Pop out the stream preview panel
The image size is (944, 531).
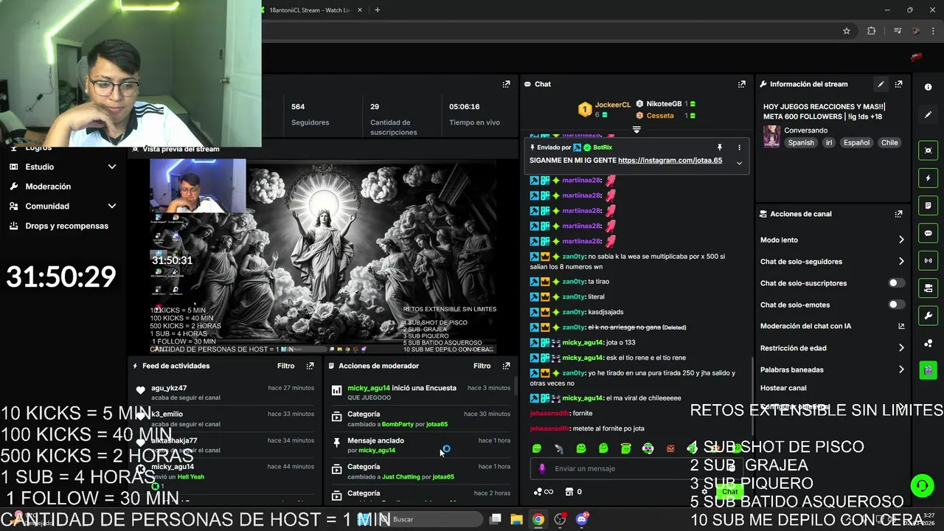[x=506, y=84]
